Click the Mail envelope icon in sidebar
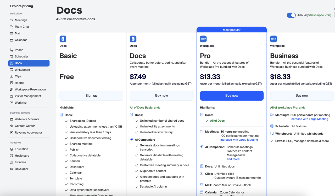The height and width of the screenshot is (196, 335). 12,33
